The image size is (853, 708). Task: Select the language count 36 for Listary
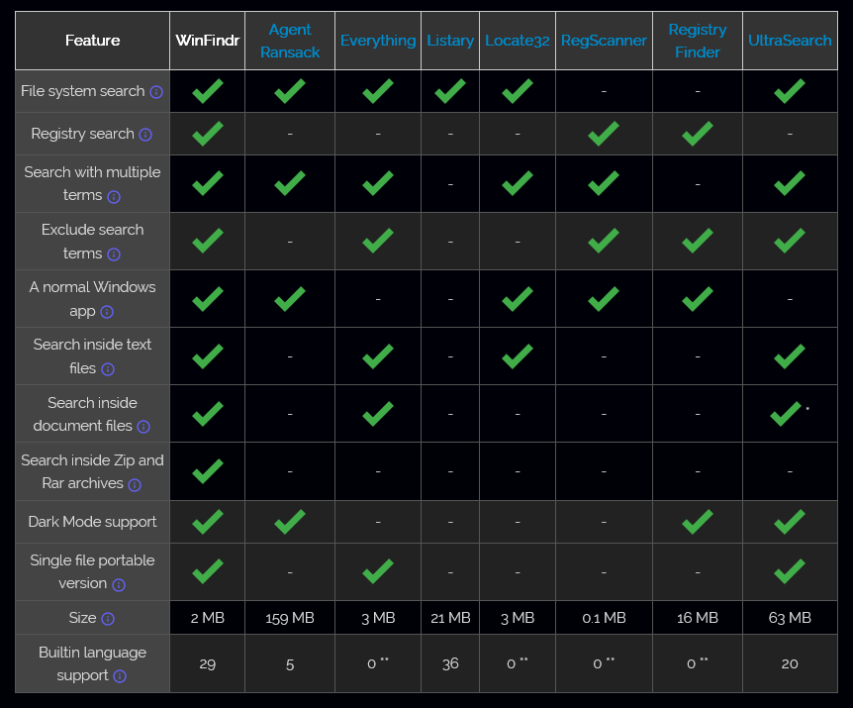450,663
